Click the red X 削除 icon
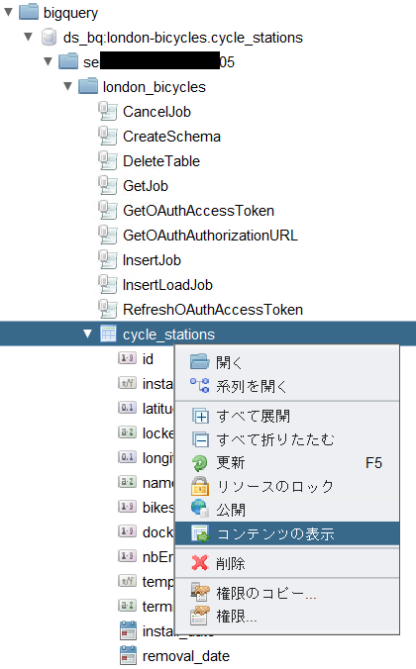This screenshot has width=416, height=669. [x=199, y=563]
